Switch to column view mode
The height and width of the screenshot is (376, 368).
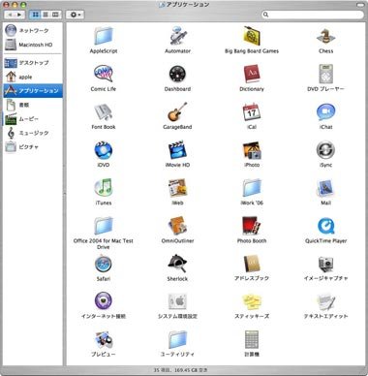point(55,15)
